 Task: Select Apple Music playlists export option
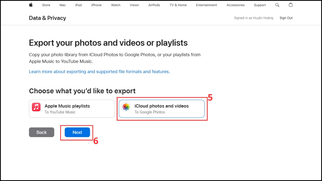click(72, 109)
